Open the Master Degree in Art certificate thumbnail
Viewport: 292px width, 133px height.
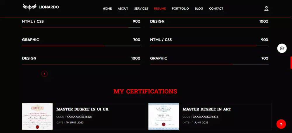point(164,116)
